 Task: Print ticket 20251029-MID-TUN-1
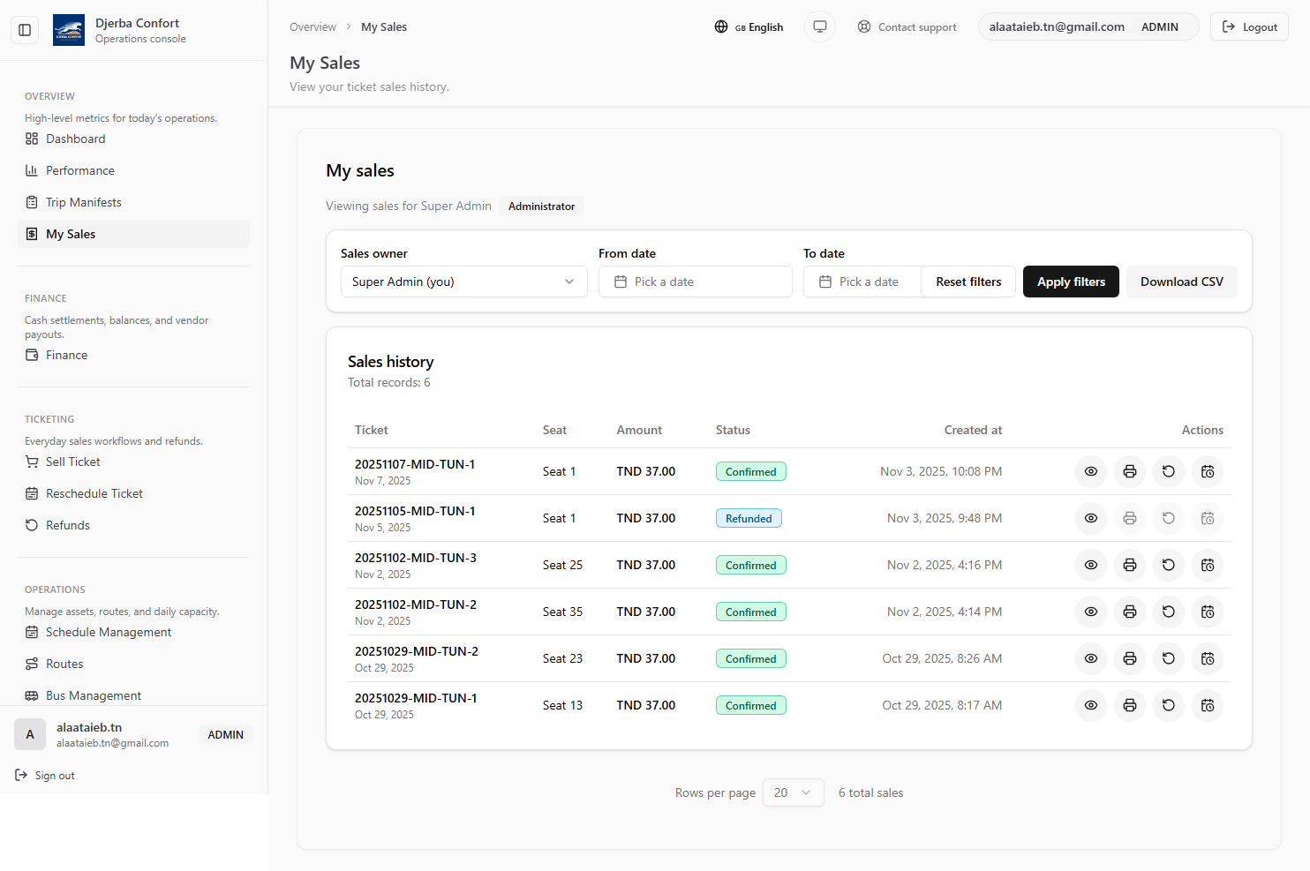click(1130, 705)
